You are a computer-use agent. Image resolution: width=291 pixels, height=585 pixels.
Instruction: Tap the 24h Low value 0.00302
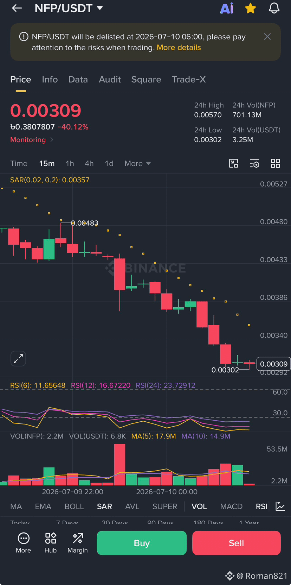pyautogui.click(x=208, y=140)
